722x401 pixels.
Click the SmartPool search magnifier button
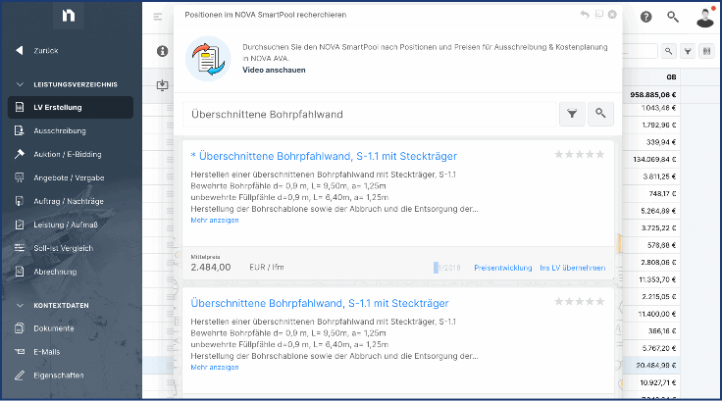point(599,114)
